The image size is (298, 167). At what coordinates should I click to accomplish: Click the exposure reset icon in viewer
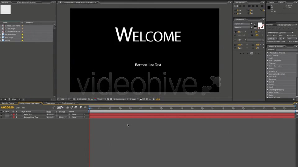coord(154,99)
